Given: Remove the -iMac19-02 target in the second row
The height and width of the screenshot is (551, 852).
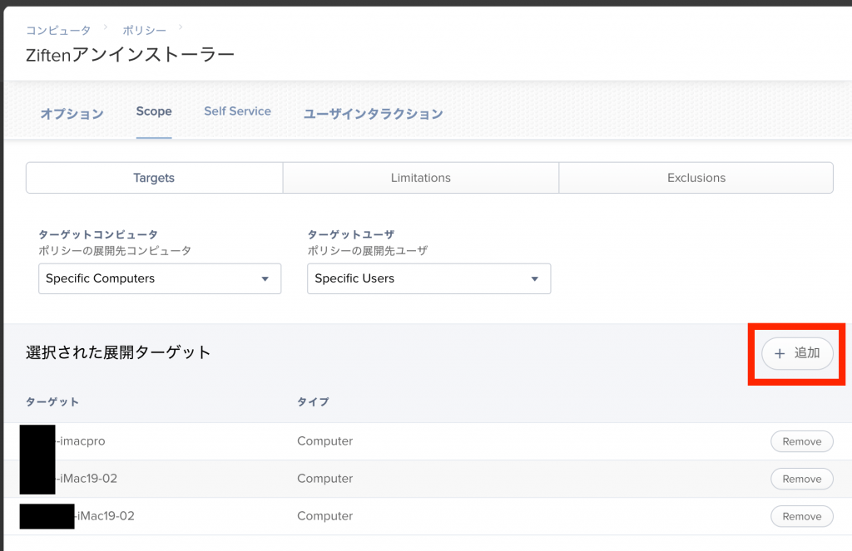Looking at the screenshot, I should pos(801,479).
